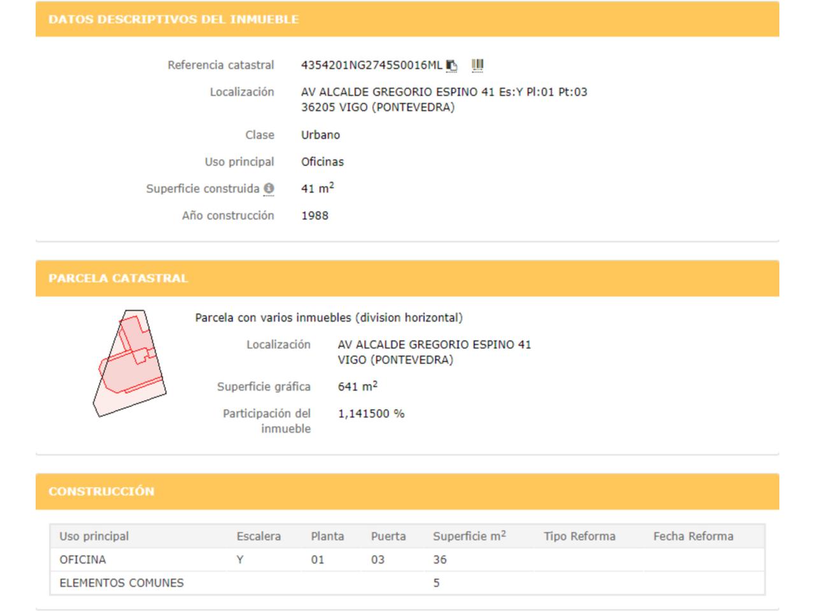Click the Superficie m² column header
The image size is (815, 611).
click(469, 537)
